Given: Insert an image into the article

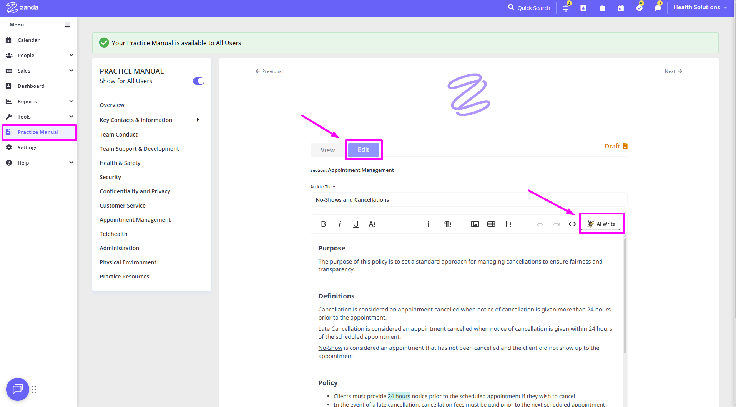Looking at the screenshot, I should coord(475,224).
